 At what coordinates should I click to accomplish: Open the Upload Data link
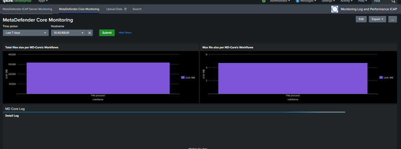(116, 9)
